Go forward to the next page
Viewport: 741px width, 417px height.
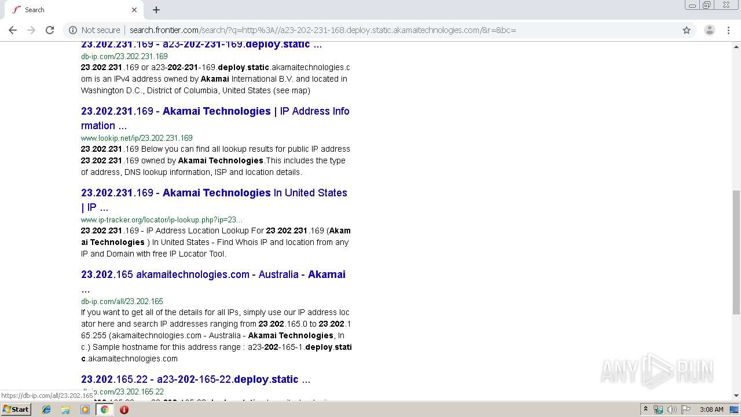[31, 30]
